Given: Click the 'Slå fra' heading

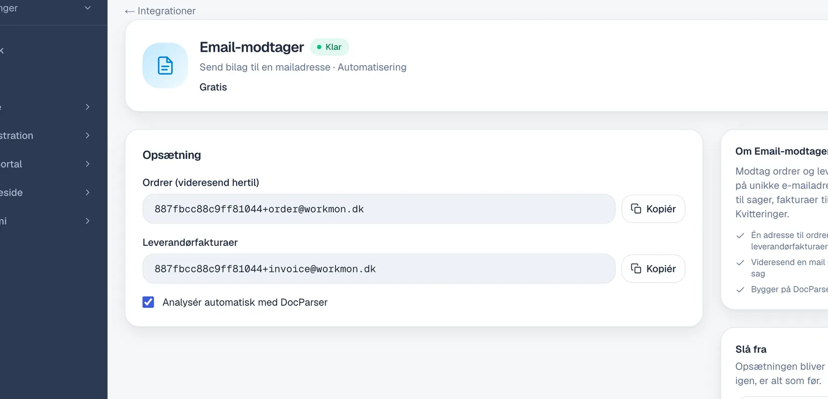Looking at the screenshot, I should pos(751,349).
